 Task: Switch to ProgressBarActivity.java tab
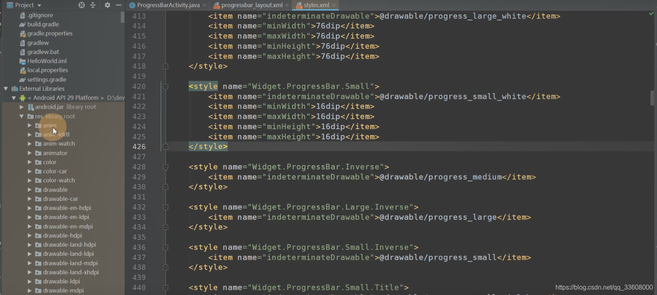[168, 5]
